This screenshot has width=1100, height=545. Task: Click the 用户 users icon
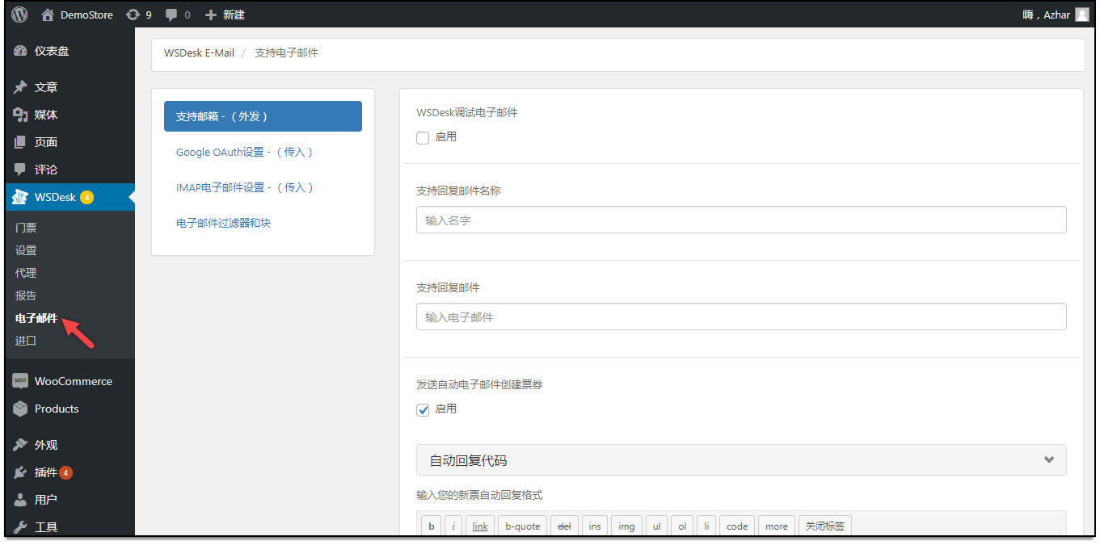coord(21,500)
